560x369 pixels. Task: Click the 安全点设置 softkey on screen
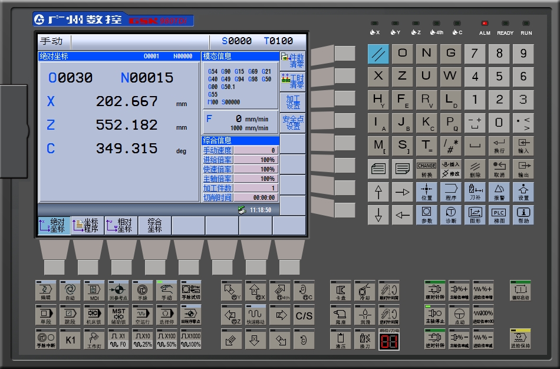click(293, 123)
